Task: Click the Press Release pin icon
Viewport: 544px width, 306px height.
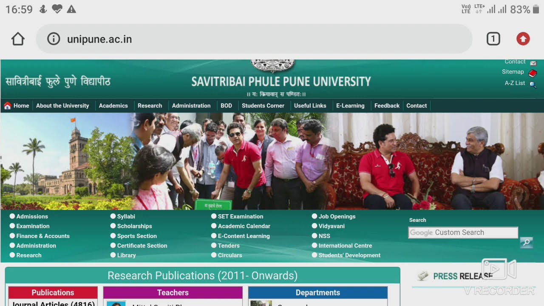Action: point(423,275)
